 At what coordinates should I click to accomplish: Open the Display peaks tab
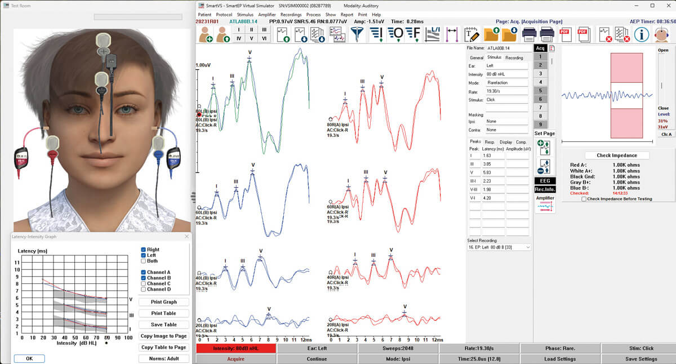[x=505, y=141]
